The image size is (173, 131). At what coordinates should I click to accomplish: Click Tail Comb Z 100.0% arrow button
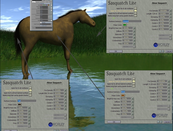coord(65,109)
